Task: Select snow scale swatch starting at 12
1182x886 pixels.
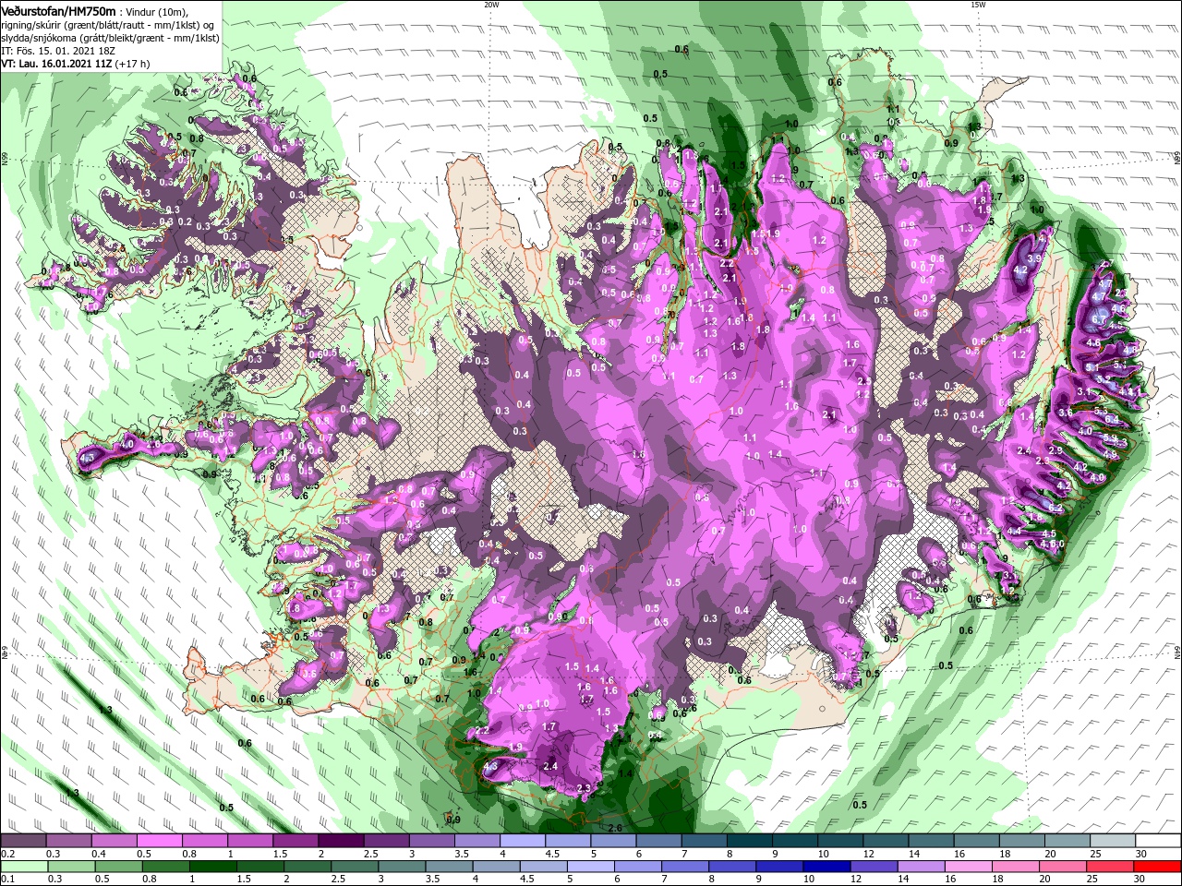Action: pyautogui.click(x=886, y=841)
